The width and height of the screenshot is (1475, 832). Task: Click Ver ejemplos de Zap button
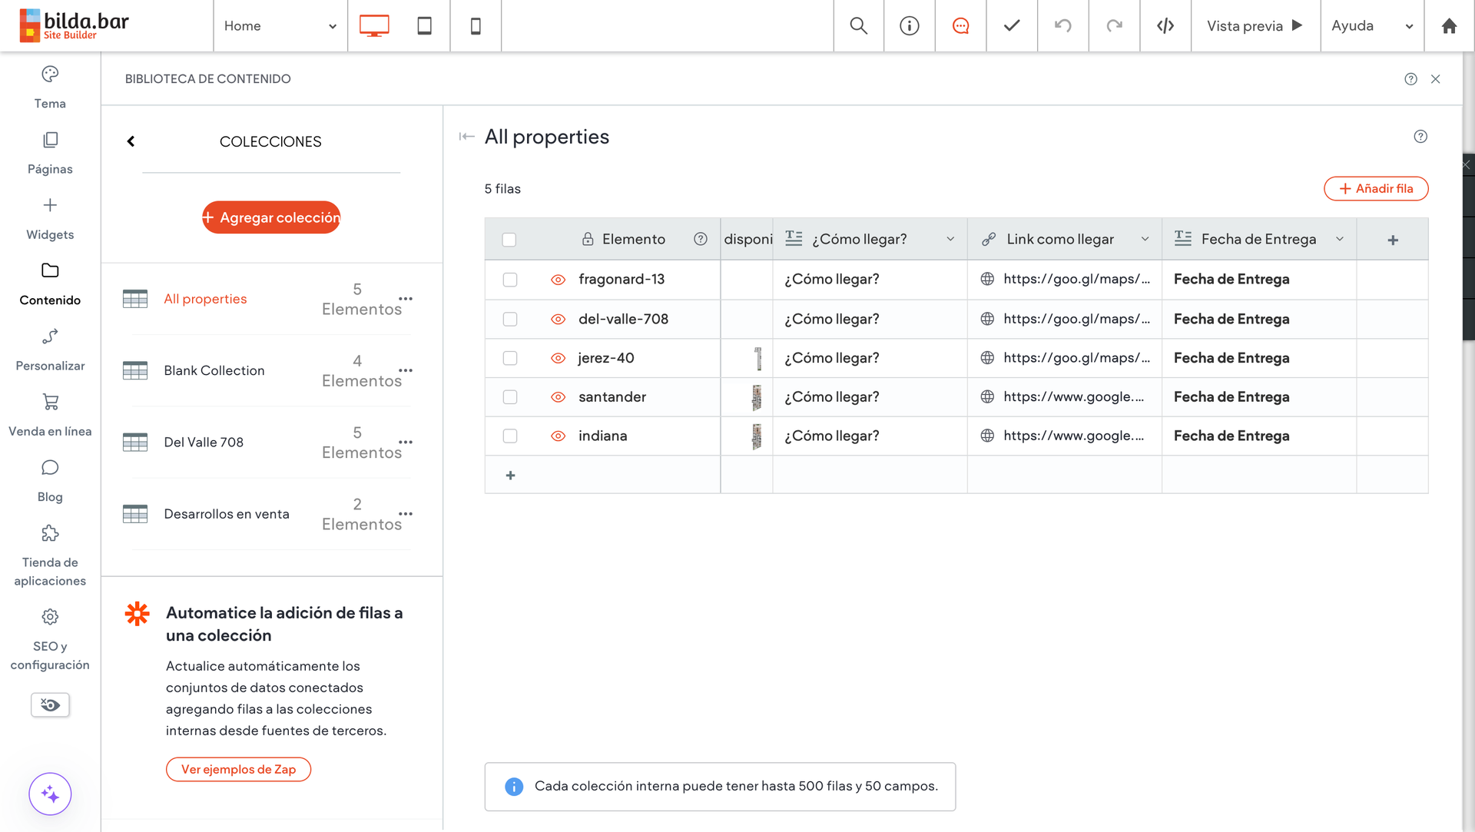click(238, 769)
